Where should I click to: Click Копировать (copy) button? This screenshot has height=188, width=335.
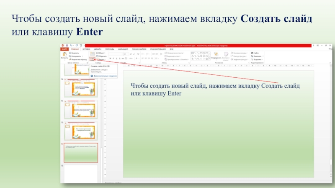point(75,56)
